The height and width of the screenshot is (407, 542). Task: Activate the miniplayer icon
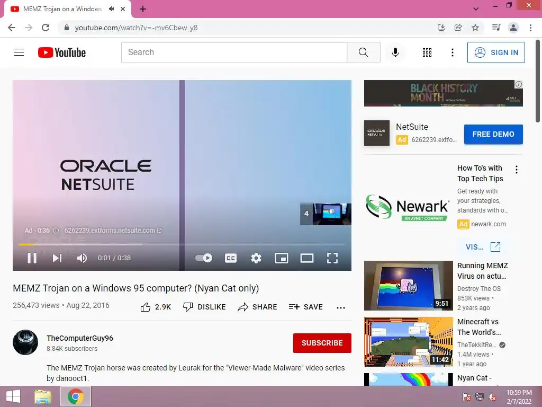click(x=282, y=258)
